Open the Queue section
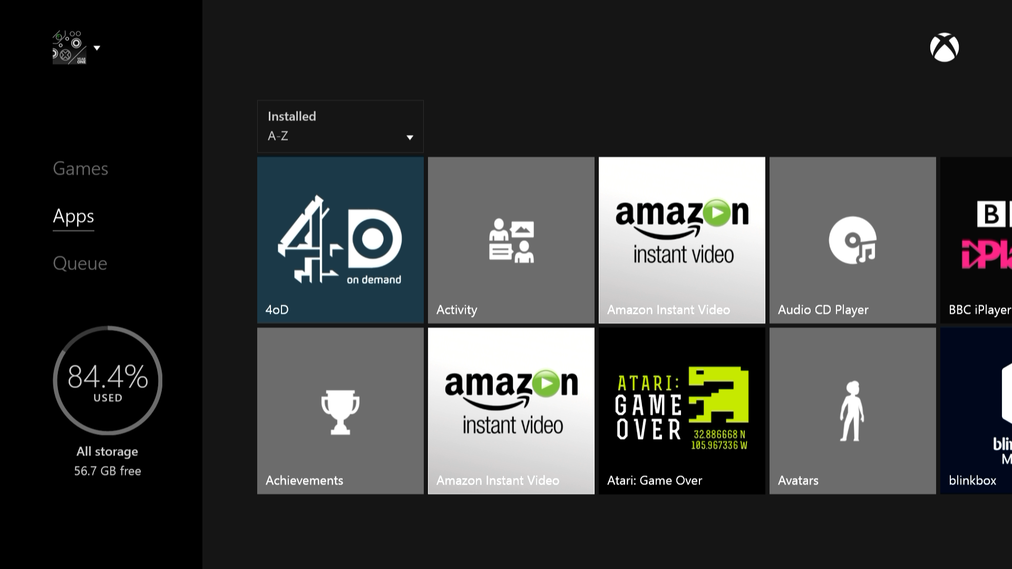Viewport: 1012px width, 569px height. coord(80,262)
